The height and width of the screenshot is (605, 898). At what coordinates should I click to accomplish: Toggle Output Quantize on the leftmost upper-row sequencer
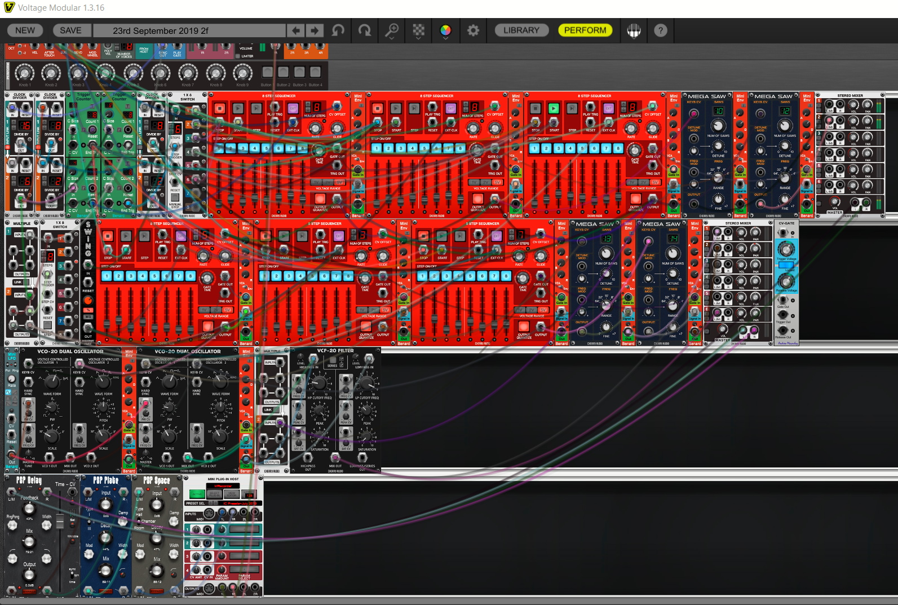(320, 198)
